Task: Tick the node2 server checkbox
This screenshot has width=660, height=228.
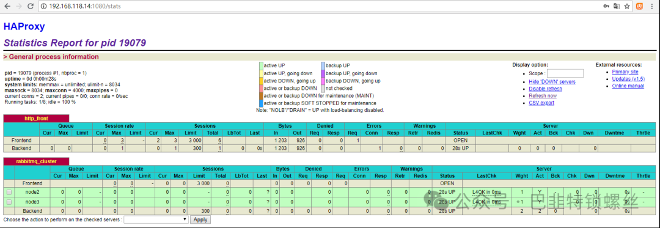Action: (9, 192)
